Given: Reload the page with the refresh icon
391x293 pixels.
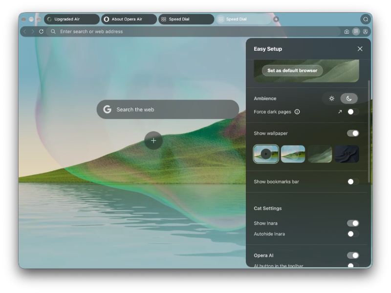Looking at the screenshot, I should [x=42, y=32].
